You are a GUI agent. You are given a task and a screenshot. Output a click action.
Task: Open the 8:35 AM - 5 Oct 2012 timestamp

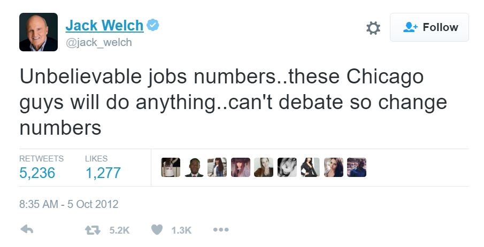[68, 204]
